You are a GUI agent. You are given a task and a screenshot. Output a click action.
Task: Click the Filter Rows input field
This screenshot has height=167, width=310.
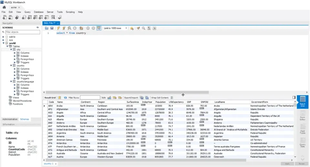[x=90, y=97]
